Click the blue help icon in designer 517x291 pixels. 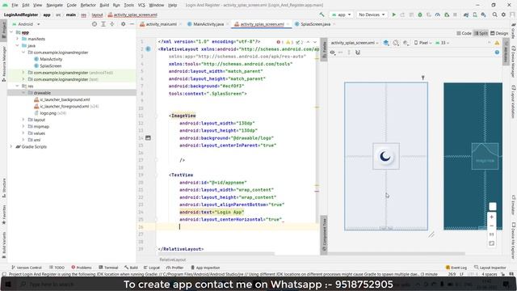[497, 53]
